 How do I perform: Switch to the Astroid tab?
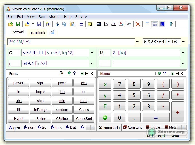18,32
